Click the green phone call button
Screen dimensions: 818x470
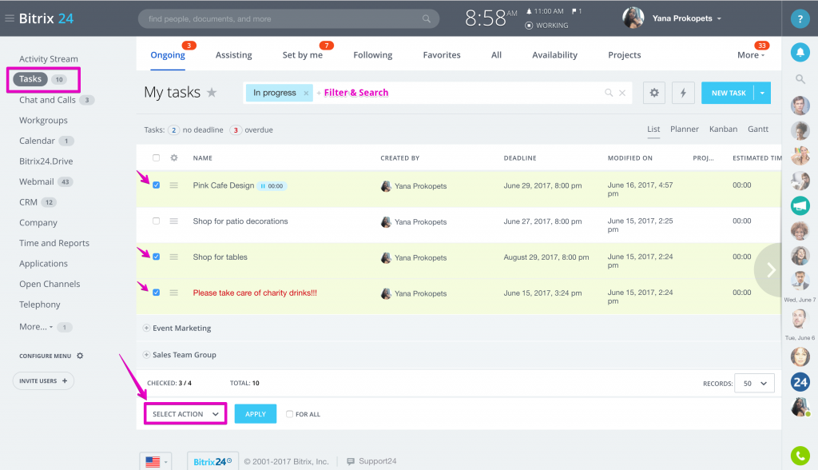(x=800, y=456)
